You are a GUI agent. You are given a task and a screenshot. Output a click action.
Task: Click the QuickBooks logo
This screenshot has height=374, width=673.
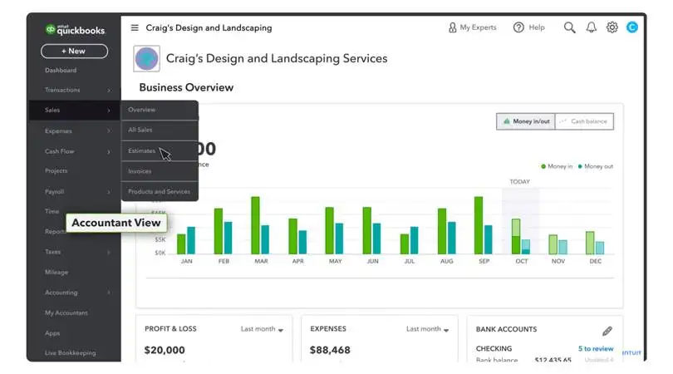point(75,30)
